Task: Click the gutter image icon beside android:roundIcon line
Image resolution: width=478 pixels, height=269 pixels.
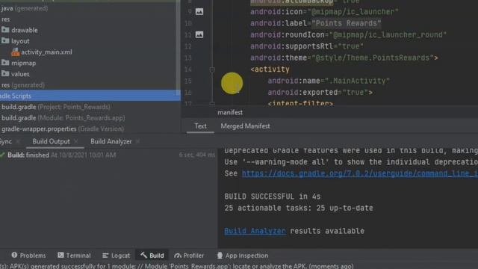Action: [199, 34]
